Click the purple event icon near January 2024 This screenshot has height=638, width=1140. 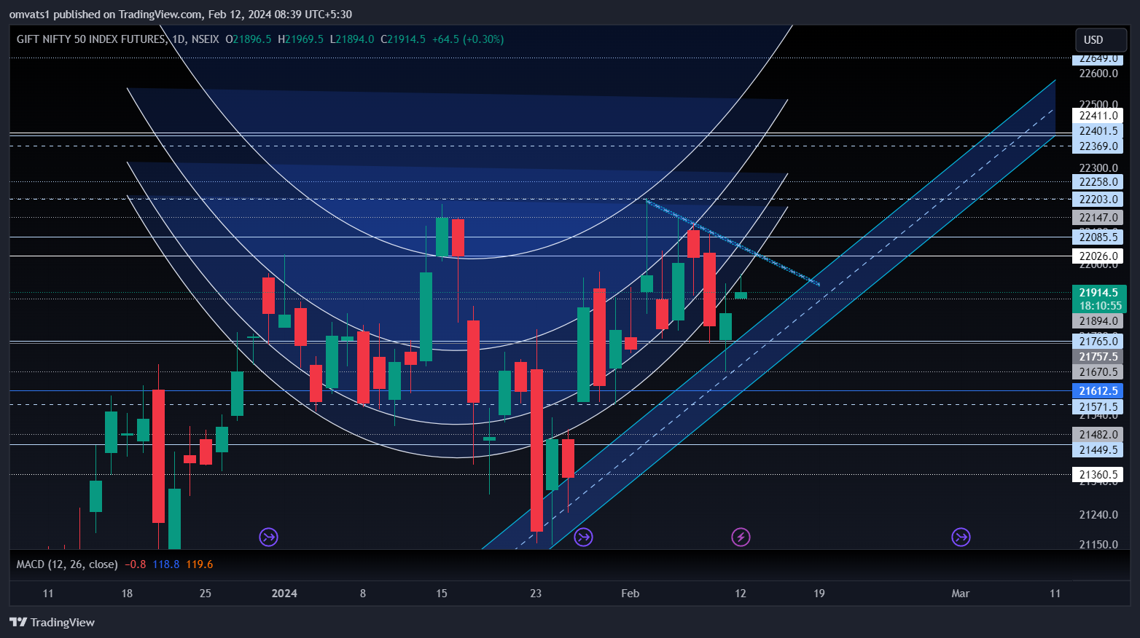click(x=269, y=537)
